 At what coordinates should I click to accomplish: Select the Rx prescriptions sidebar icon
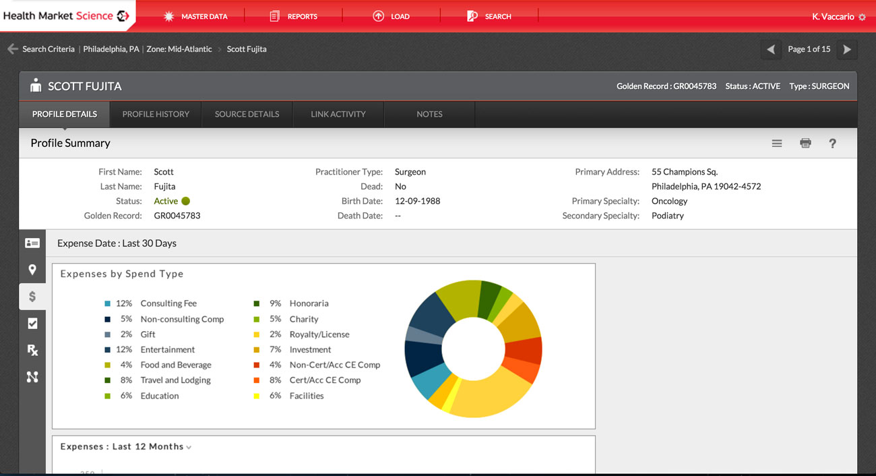(x=32, y=350)
